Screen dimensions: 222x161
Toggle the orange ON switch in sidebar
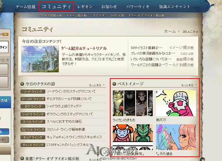pos(5,34)
